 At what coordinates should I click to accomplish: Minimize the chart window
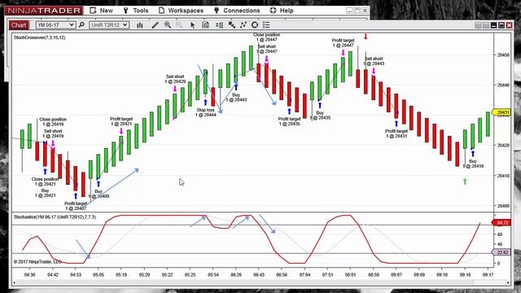tap(494, 25)
